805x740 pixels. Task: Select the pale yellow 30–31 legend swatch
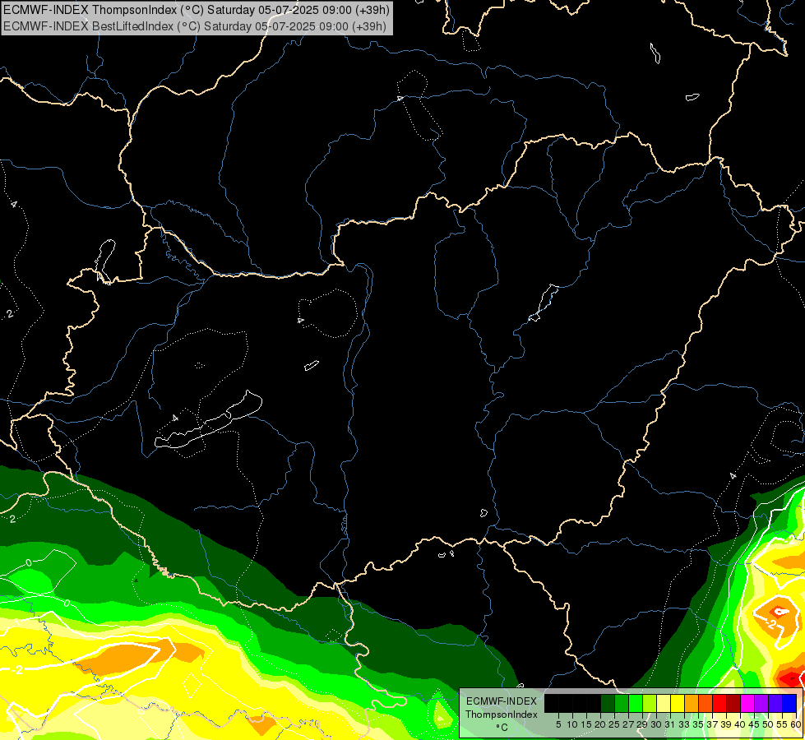(x=664, y=704)
